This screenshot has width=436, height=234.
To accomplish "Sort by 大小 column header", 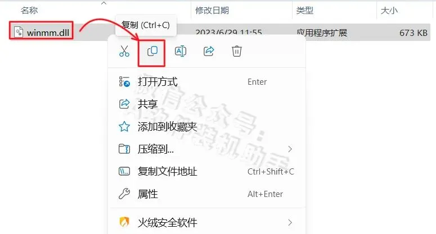I will click(x=389, y=11).
